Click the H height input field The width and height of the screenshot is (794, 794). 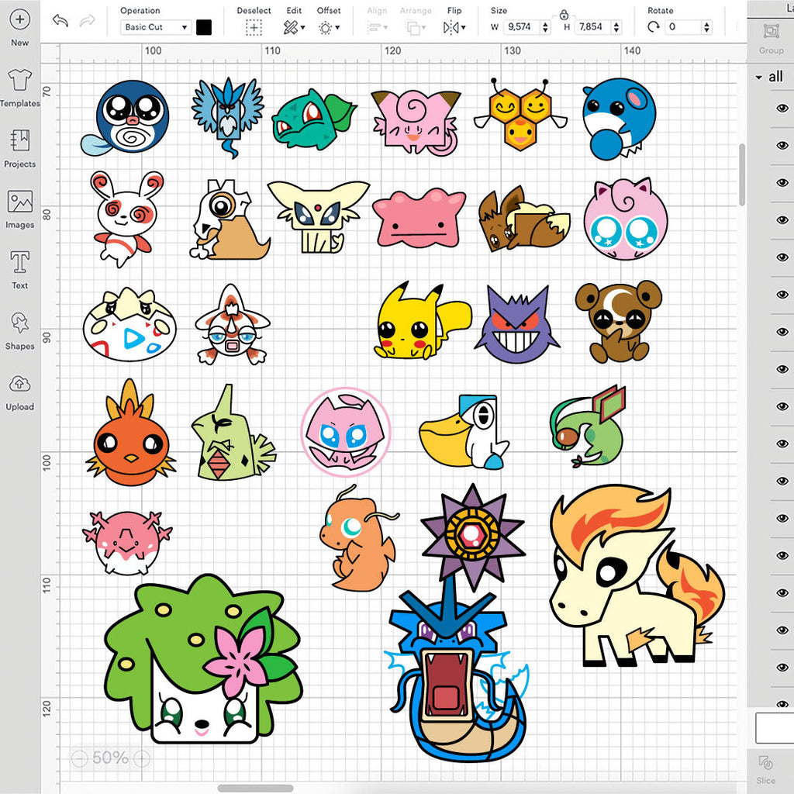click(592, 27)
